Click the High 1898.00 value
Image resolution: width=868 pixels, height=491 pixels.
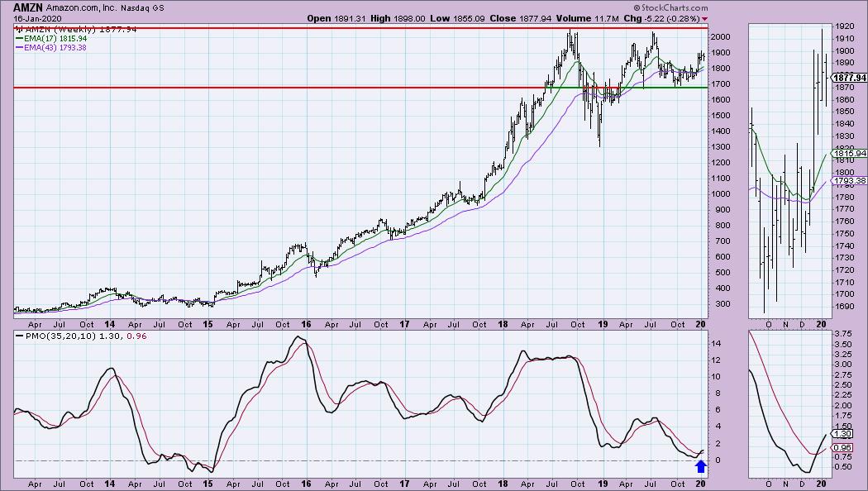[398, 18]
